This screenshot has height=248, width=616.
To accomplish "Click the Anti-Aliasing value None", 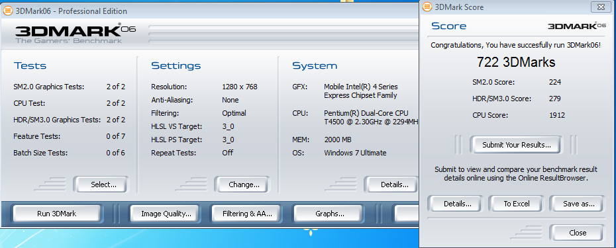I will 231,100.
